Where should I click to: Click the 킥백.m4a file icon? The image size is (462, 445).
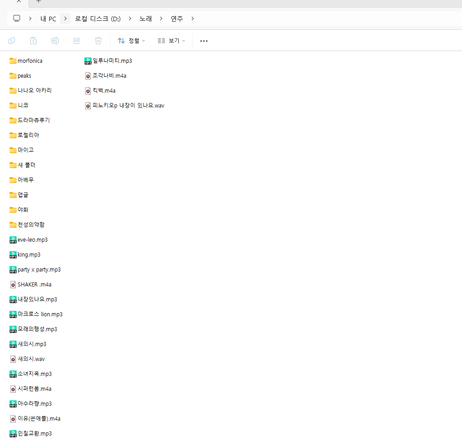pyautogui.click(x=88, y=91)
